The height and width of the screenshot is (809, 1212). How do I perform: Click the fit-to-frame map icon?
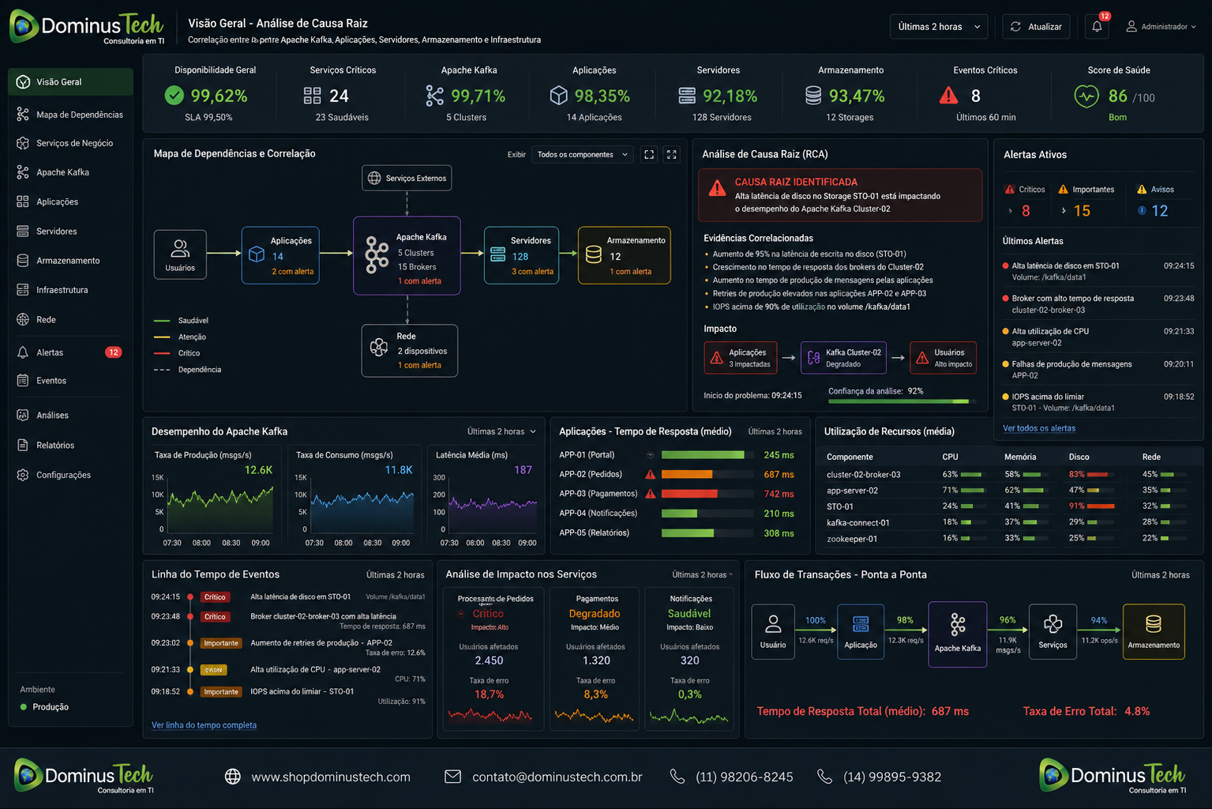[x=649, y=155]
